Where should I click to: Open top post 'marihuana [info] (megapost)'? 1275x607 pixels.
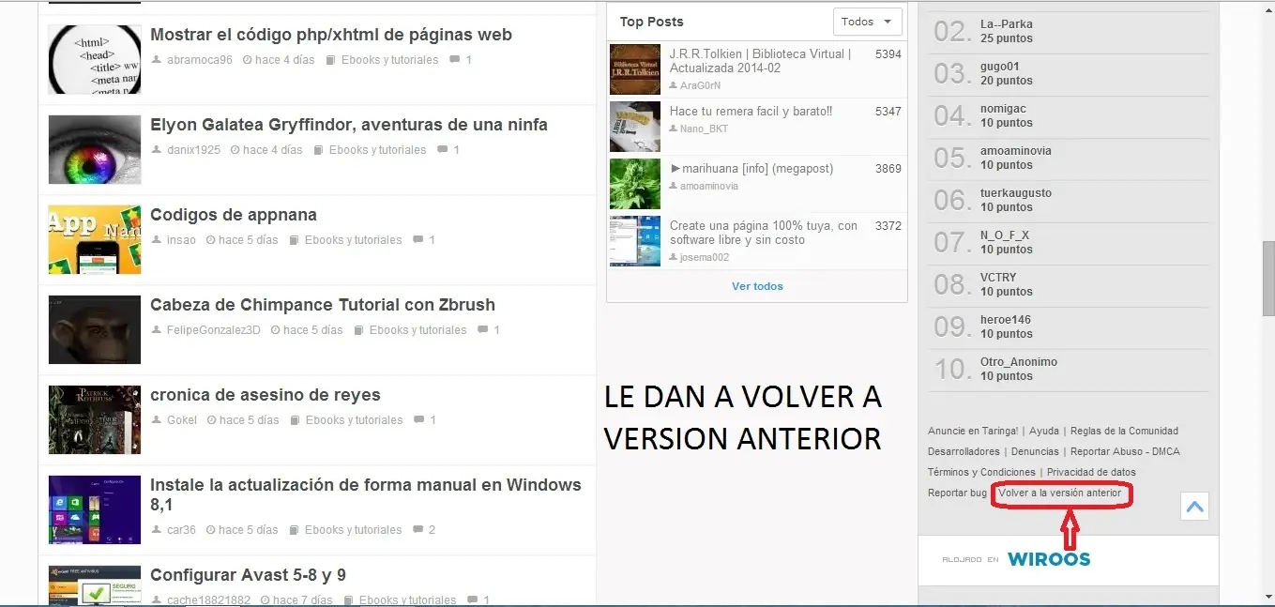point(751,169)
